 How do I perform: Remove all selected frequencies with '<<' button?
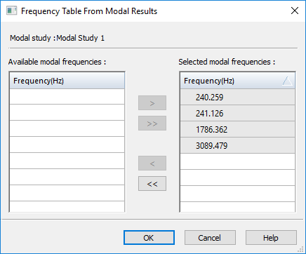tap(152, 184)
